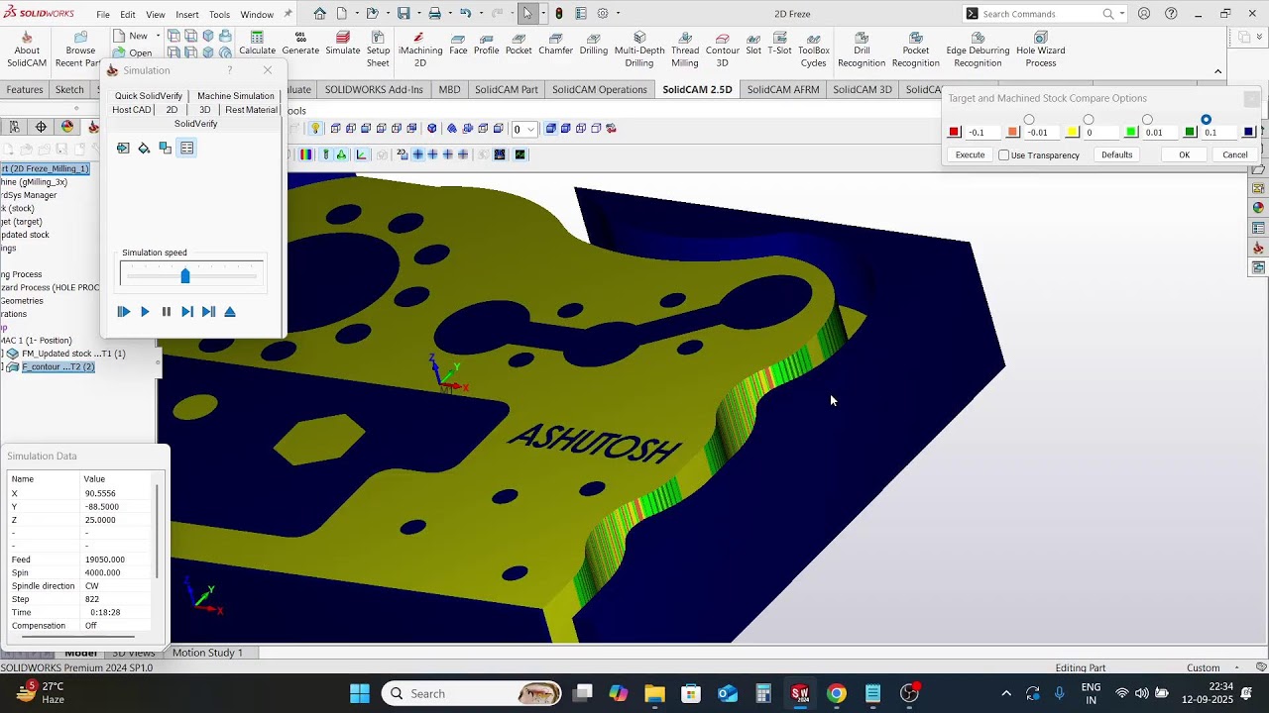Open the SOLIDWORKS Add-Ins tab
1269x713 pixels.
pyautogui.click(x=374, y=89)
